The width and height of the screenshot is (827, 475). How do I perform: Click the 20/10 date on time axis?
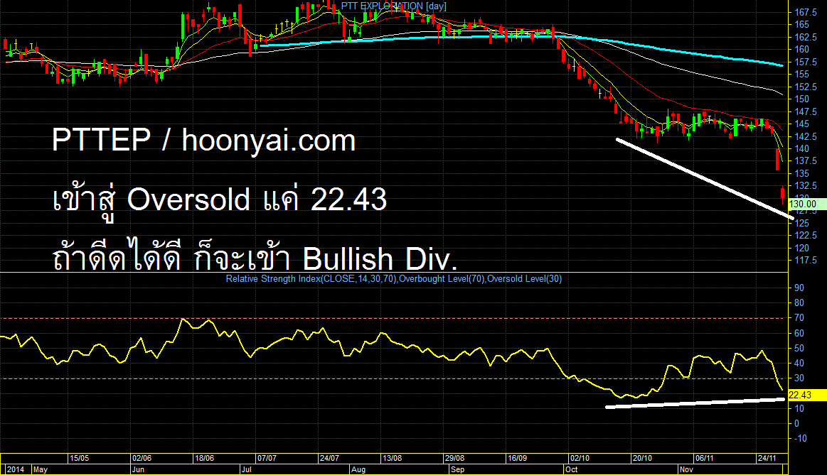coord(642,458)
